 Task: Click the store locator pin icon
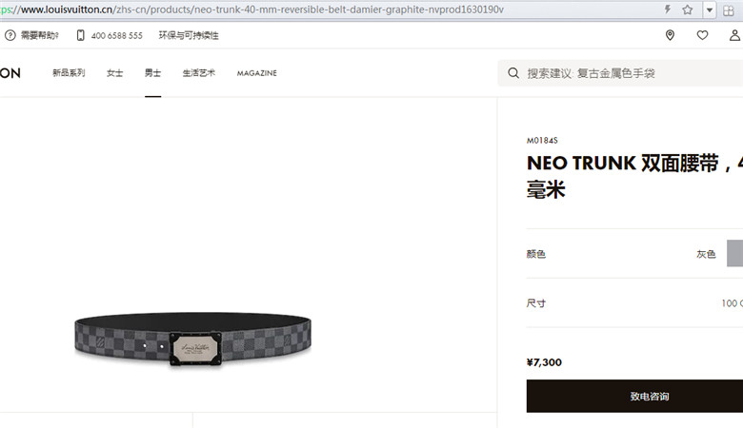tap(670, 35)
